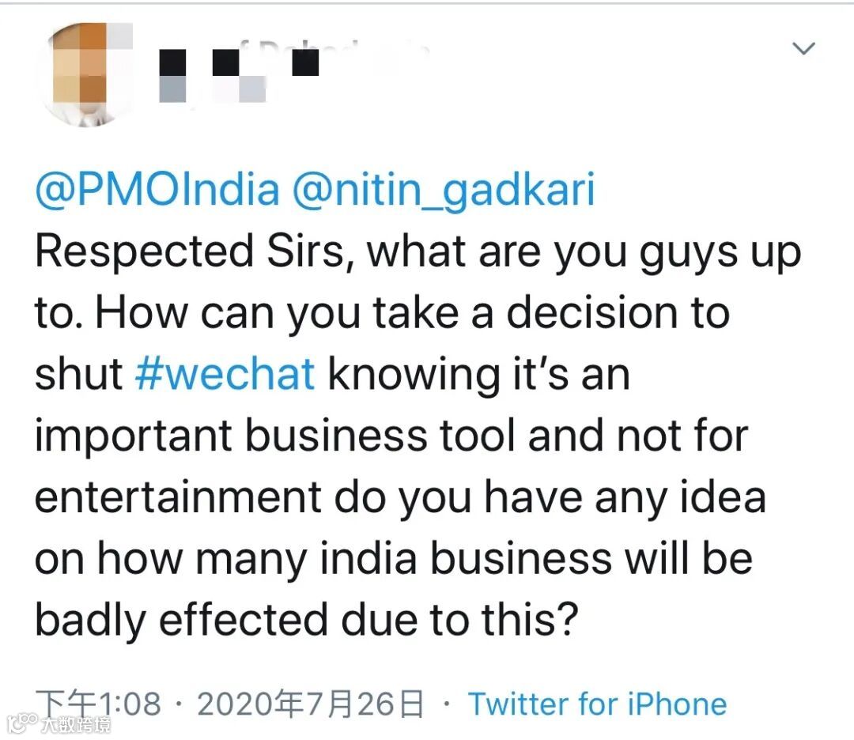
Task: Click the word 'entertainment' in the tweet
Action: pyautogui.click(x=178, y=496)
